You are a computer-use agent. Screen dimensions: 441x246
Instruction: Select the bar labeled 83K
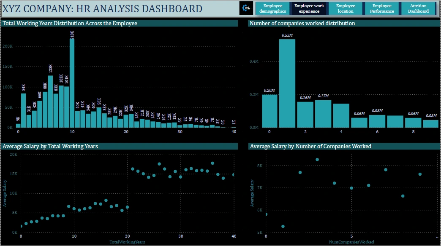(56, 110)
